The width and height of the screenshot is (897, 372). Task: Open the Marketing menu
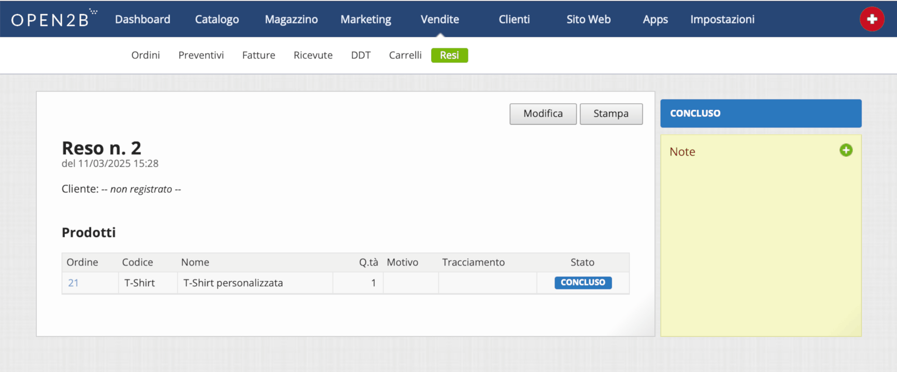pyautogui.click(x=366, y=19)
